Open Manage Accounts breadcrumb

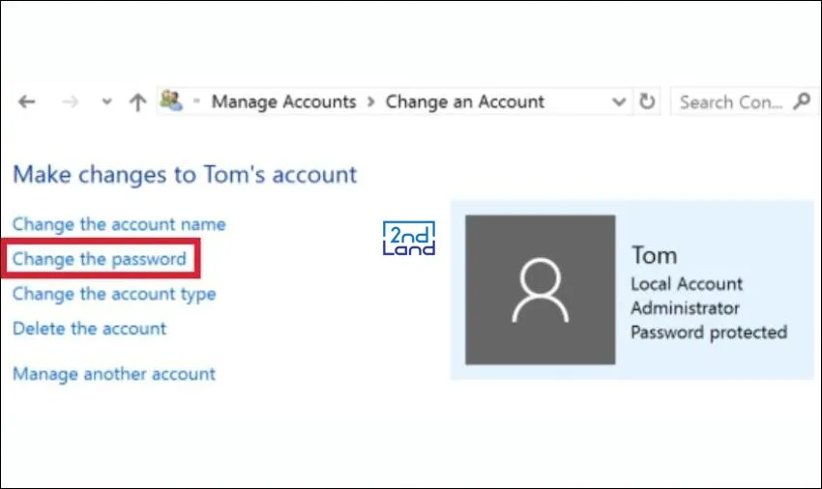[x=283, y=101]
